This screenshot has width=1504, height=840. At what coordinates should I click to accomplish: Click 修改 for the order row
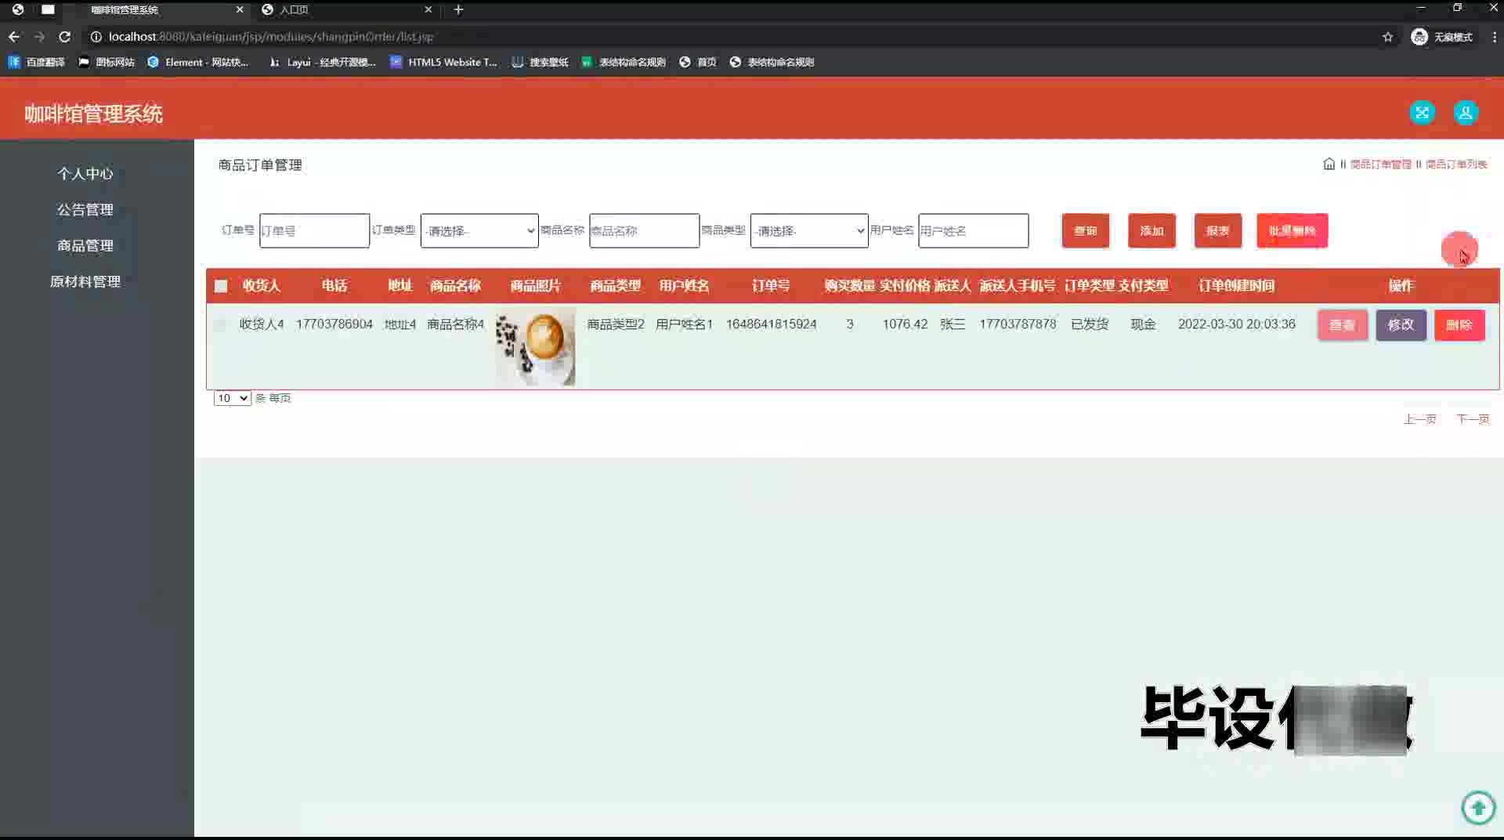[1401, 324]
